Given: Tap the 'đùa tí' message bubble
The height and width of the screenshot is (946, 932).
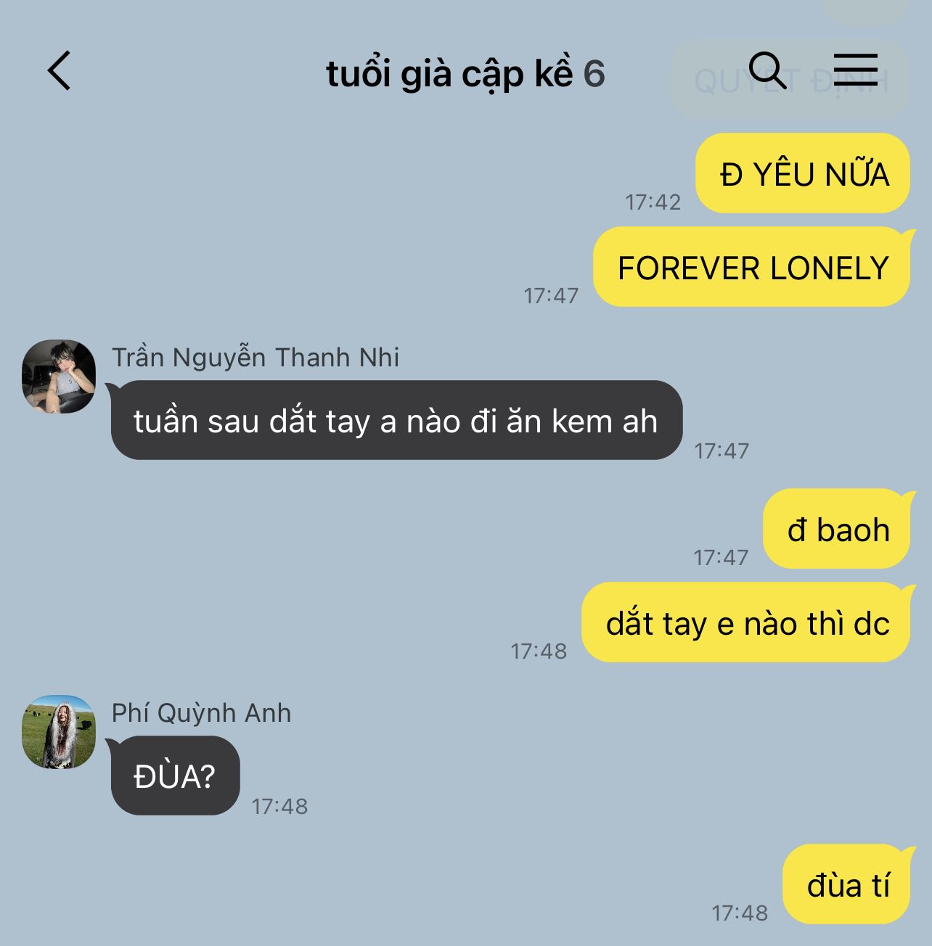Looking at the screenshot, I should (848, 884).
